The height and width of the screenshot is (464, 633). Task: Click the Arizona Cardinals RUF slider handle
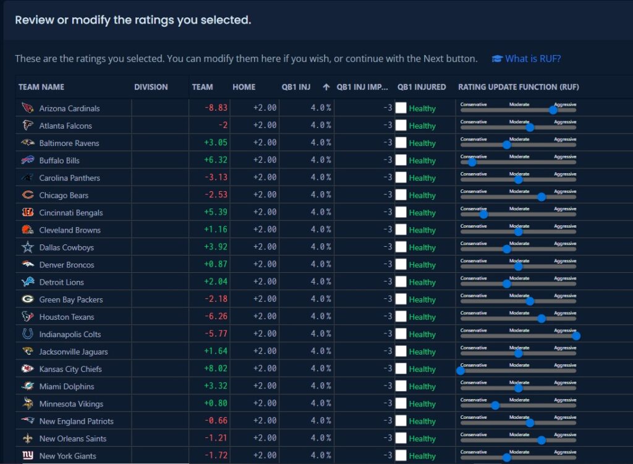point(553,110)
